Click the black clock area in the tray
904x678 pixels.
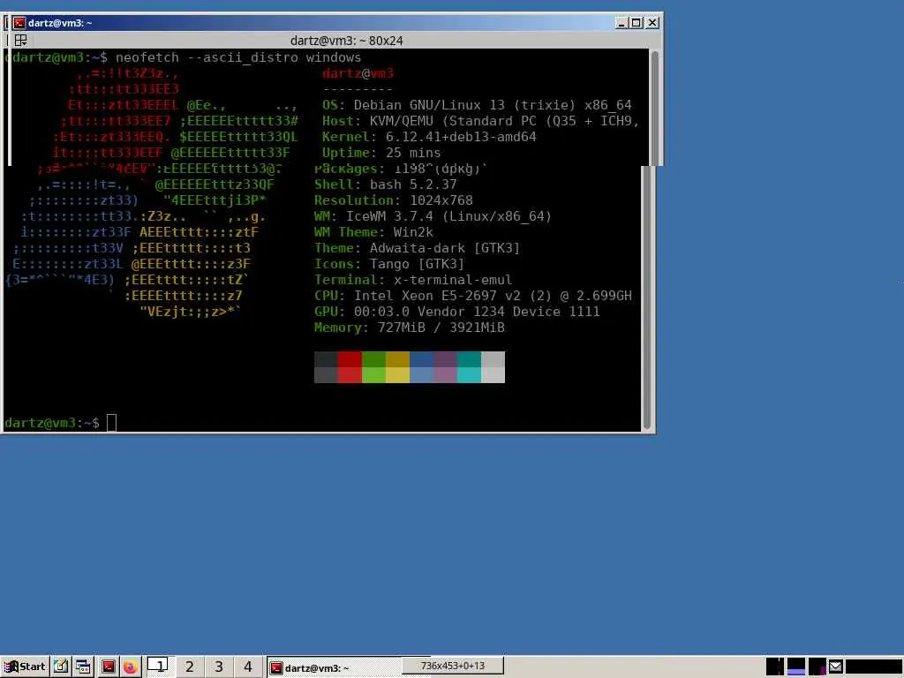coord(873,667)
